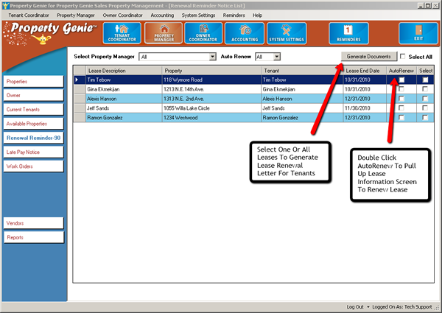Screen dimensions: 442x313
Task: Open Current Tenants in the sidebar
Action: pos(34,109)
